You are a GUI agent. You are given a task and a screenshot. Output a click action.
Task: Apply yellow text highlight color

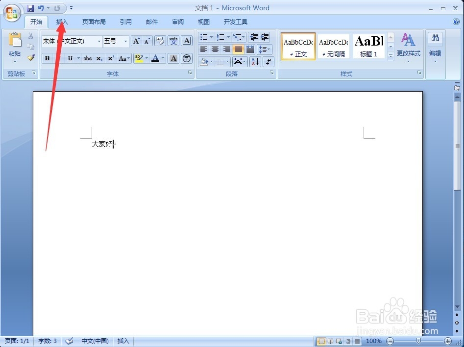pyautogui.click(x=139, y=58)
